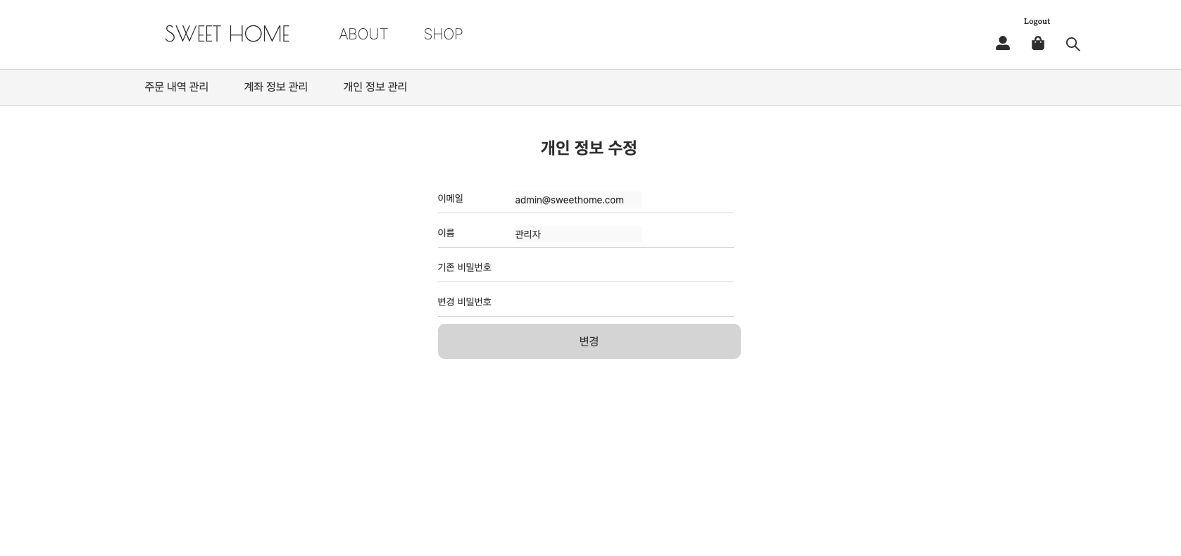The image size is (1181, 556).
Task: Click the 변경 비밀번호 label text
Action: (465, 302)
